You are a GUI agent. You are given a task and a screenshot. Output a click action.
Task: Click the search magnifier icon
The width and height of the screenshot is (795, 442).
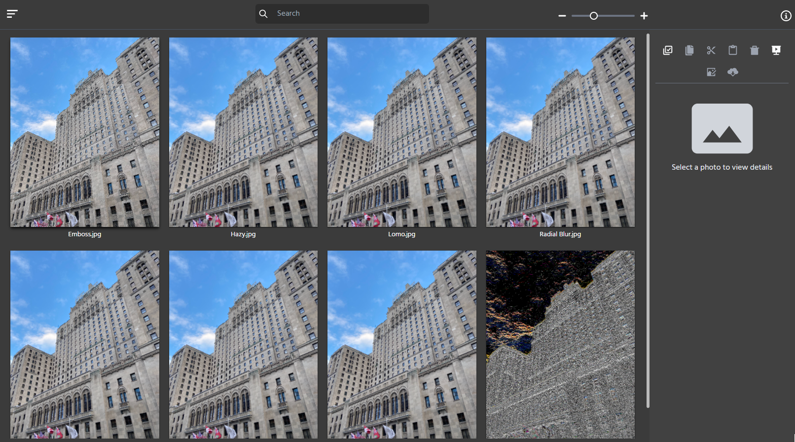264,14
